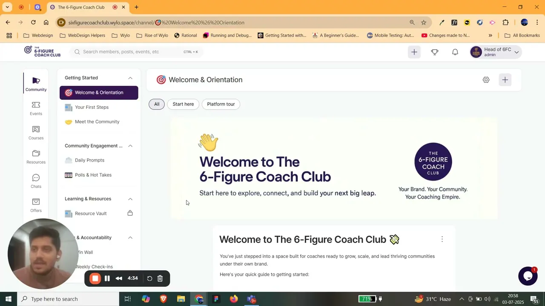The image size is (545, 306).
Task: Open the notifications bell
Action: point(455,52)
